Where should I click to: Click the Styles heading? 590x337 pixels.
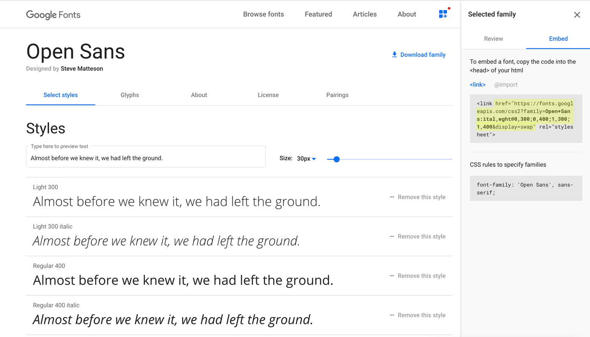[46, 128]
